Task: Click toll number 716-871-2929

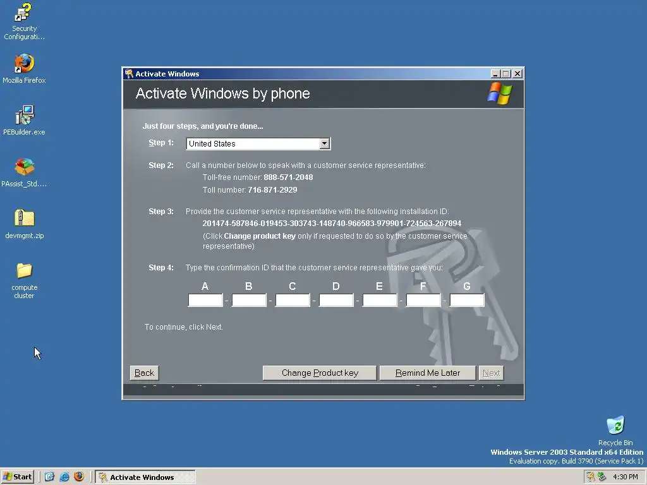Action: click(272, 190)
